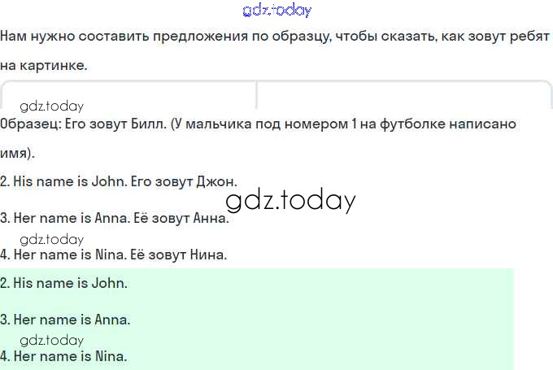This screenshot has height=370, width=553.
Task: Click the gdz.today watermark in green box
Action: [52, 340]
